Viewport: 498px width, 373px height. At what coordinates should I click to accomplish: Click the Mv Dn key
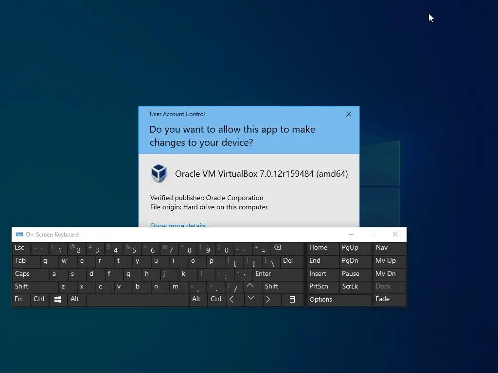(389, 274)
